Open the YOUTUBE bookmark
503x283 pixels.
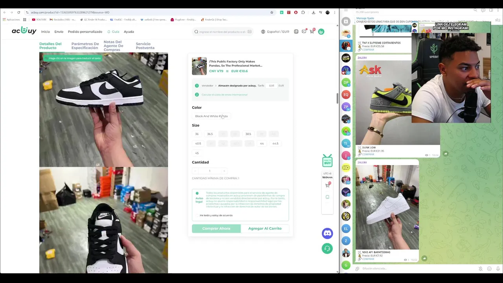(x=39, y=20)
